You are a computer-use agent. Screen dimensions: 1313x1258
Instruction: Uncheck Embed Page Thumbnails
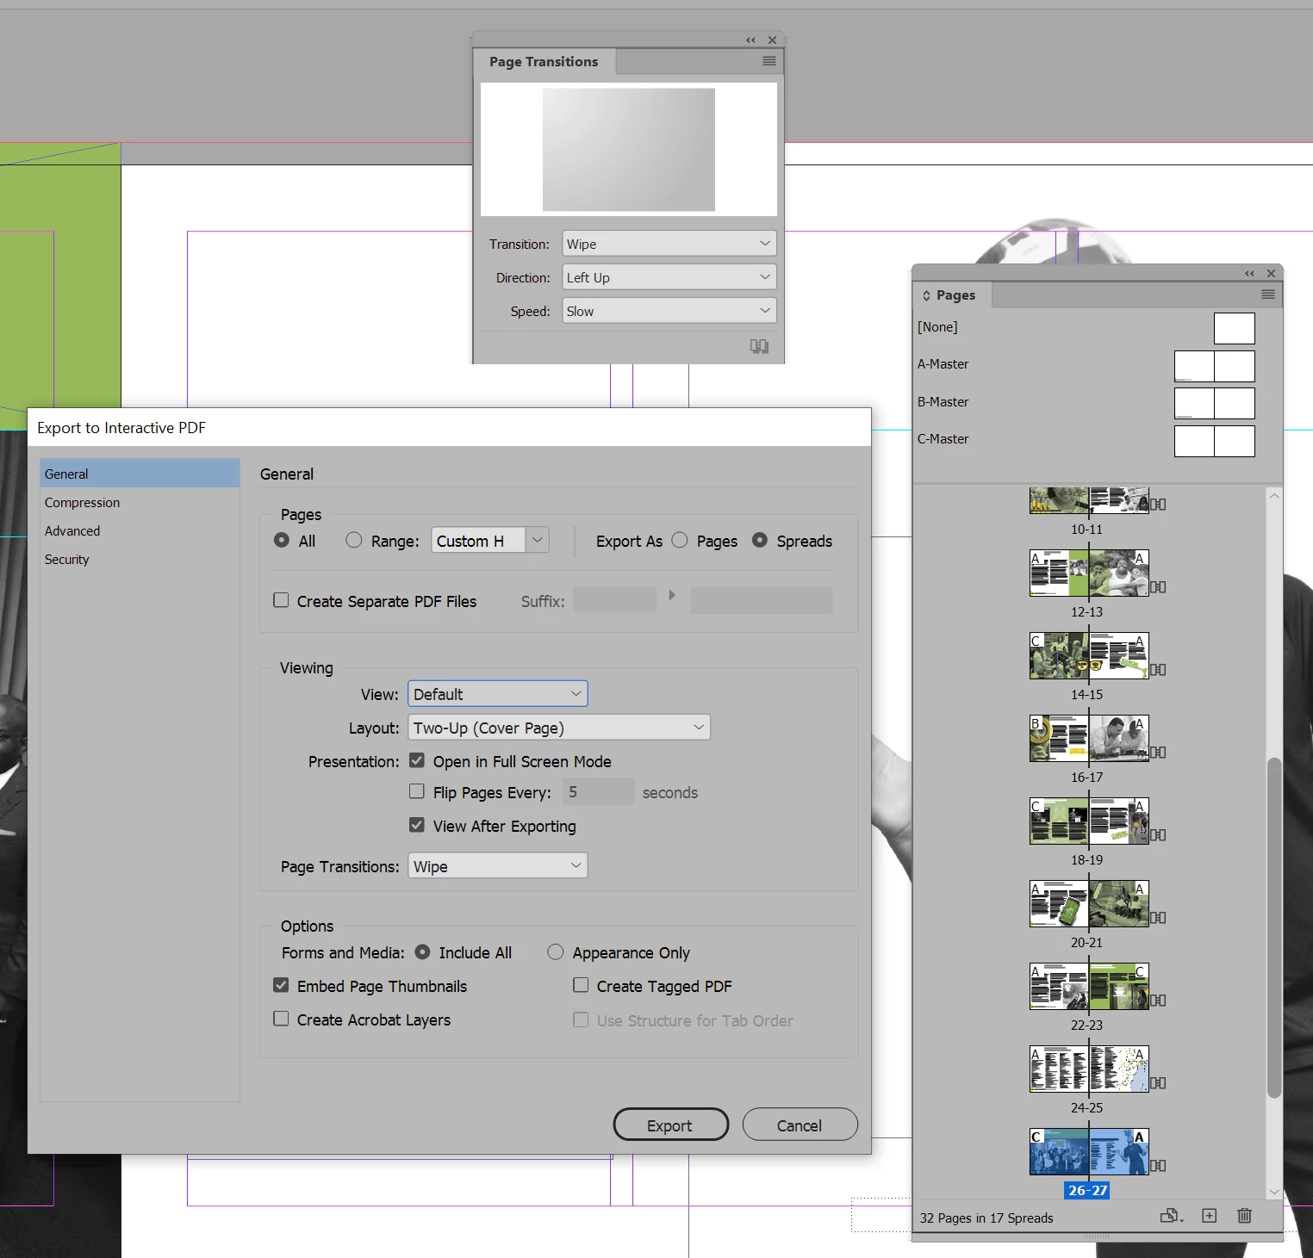[x=281, y=985]
